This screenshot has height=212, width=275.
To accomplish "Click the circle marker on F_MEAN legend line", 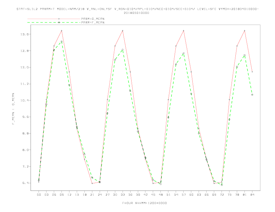I will [59, 23].
